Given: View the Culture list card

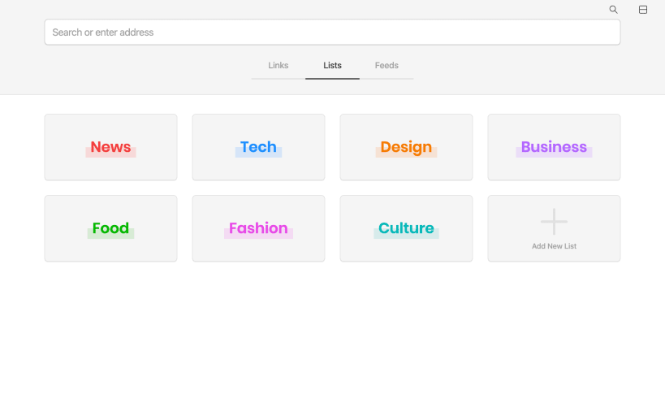Looking at the screenshot, I should click(406, 228).
